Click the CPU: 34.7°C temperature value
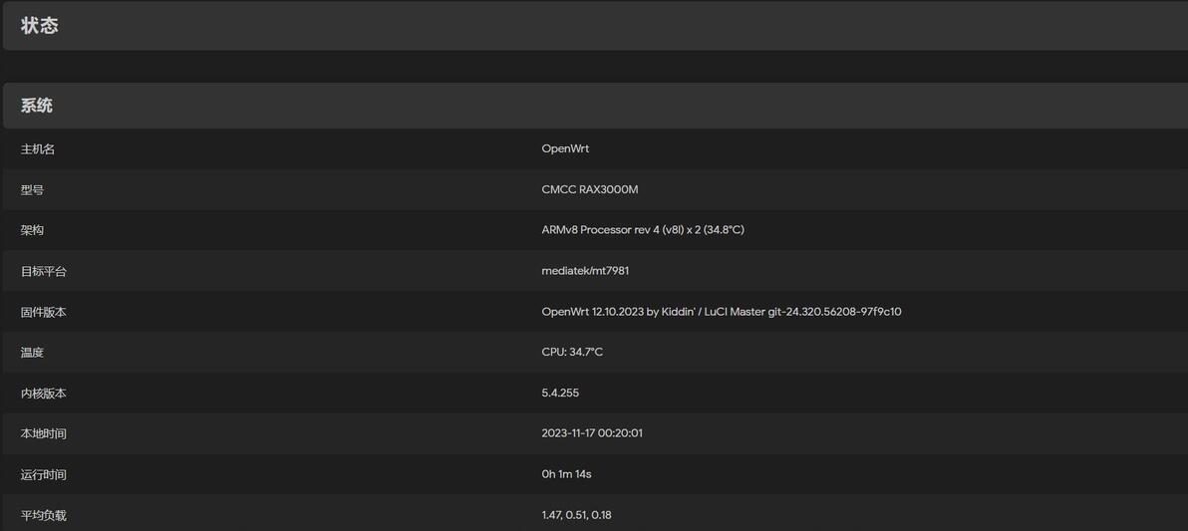1188x531 pixels. tap(572, 353)
